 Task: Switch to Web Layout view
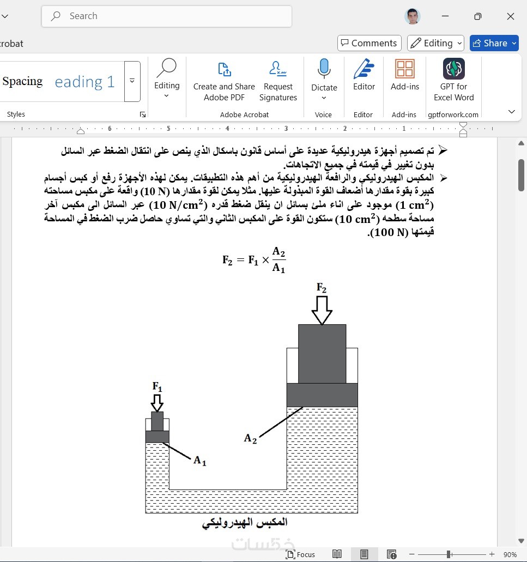(x=391, y=554)
